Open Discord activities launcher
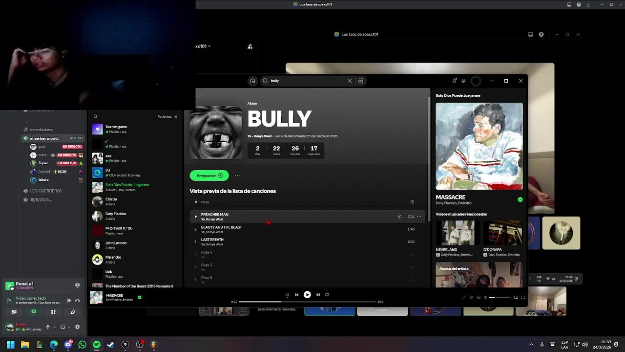Image resolution: width=625 pixels, height=352 pixels. [53, 312]
